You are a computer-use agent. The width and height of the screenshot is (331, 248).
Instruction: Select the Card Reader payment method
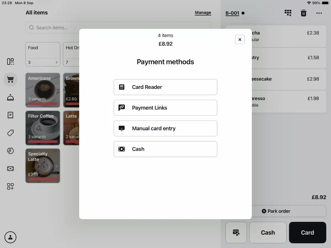165,87
